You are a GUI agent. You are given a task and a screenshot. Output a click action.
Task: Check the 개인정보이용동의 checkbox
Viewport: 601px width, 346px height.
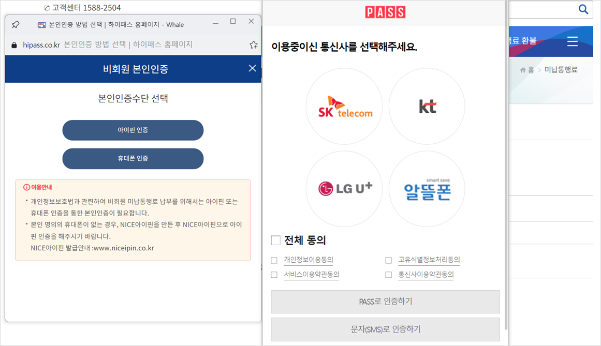pos(274,260)
